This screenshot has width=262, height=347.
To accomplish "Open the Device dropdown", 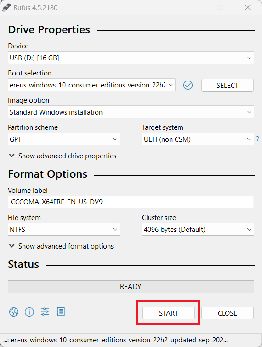I will click(x=131, y=58).
